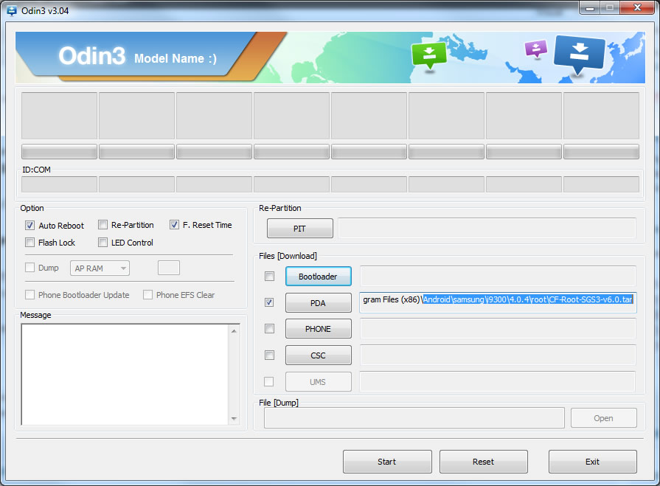Click the Open dump file button
The height and width of the screenshot is (486, 660).
coord(604,418)
